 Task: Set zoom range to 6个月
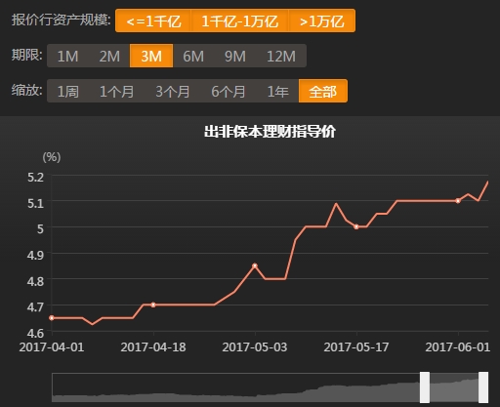pos(229,91)
